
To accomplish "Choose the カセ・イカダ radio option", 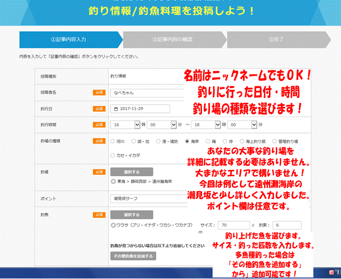I will pyautogui.click(x=112, y=156).
